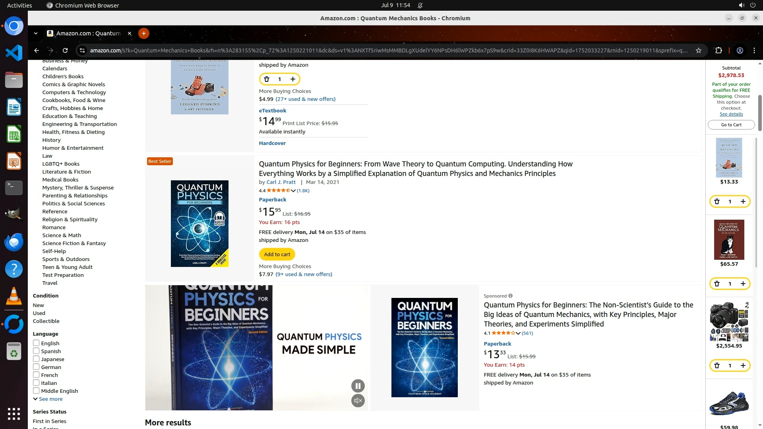The image size is (763, 429).
Task: Open the Chromium three-dot menu
Action: pyautogui.click(x=754, y=50)
